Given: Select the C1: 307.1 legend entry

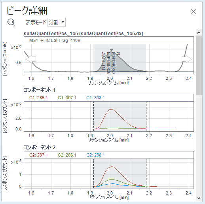Looking at the screenshot, I should pos(67,98).
